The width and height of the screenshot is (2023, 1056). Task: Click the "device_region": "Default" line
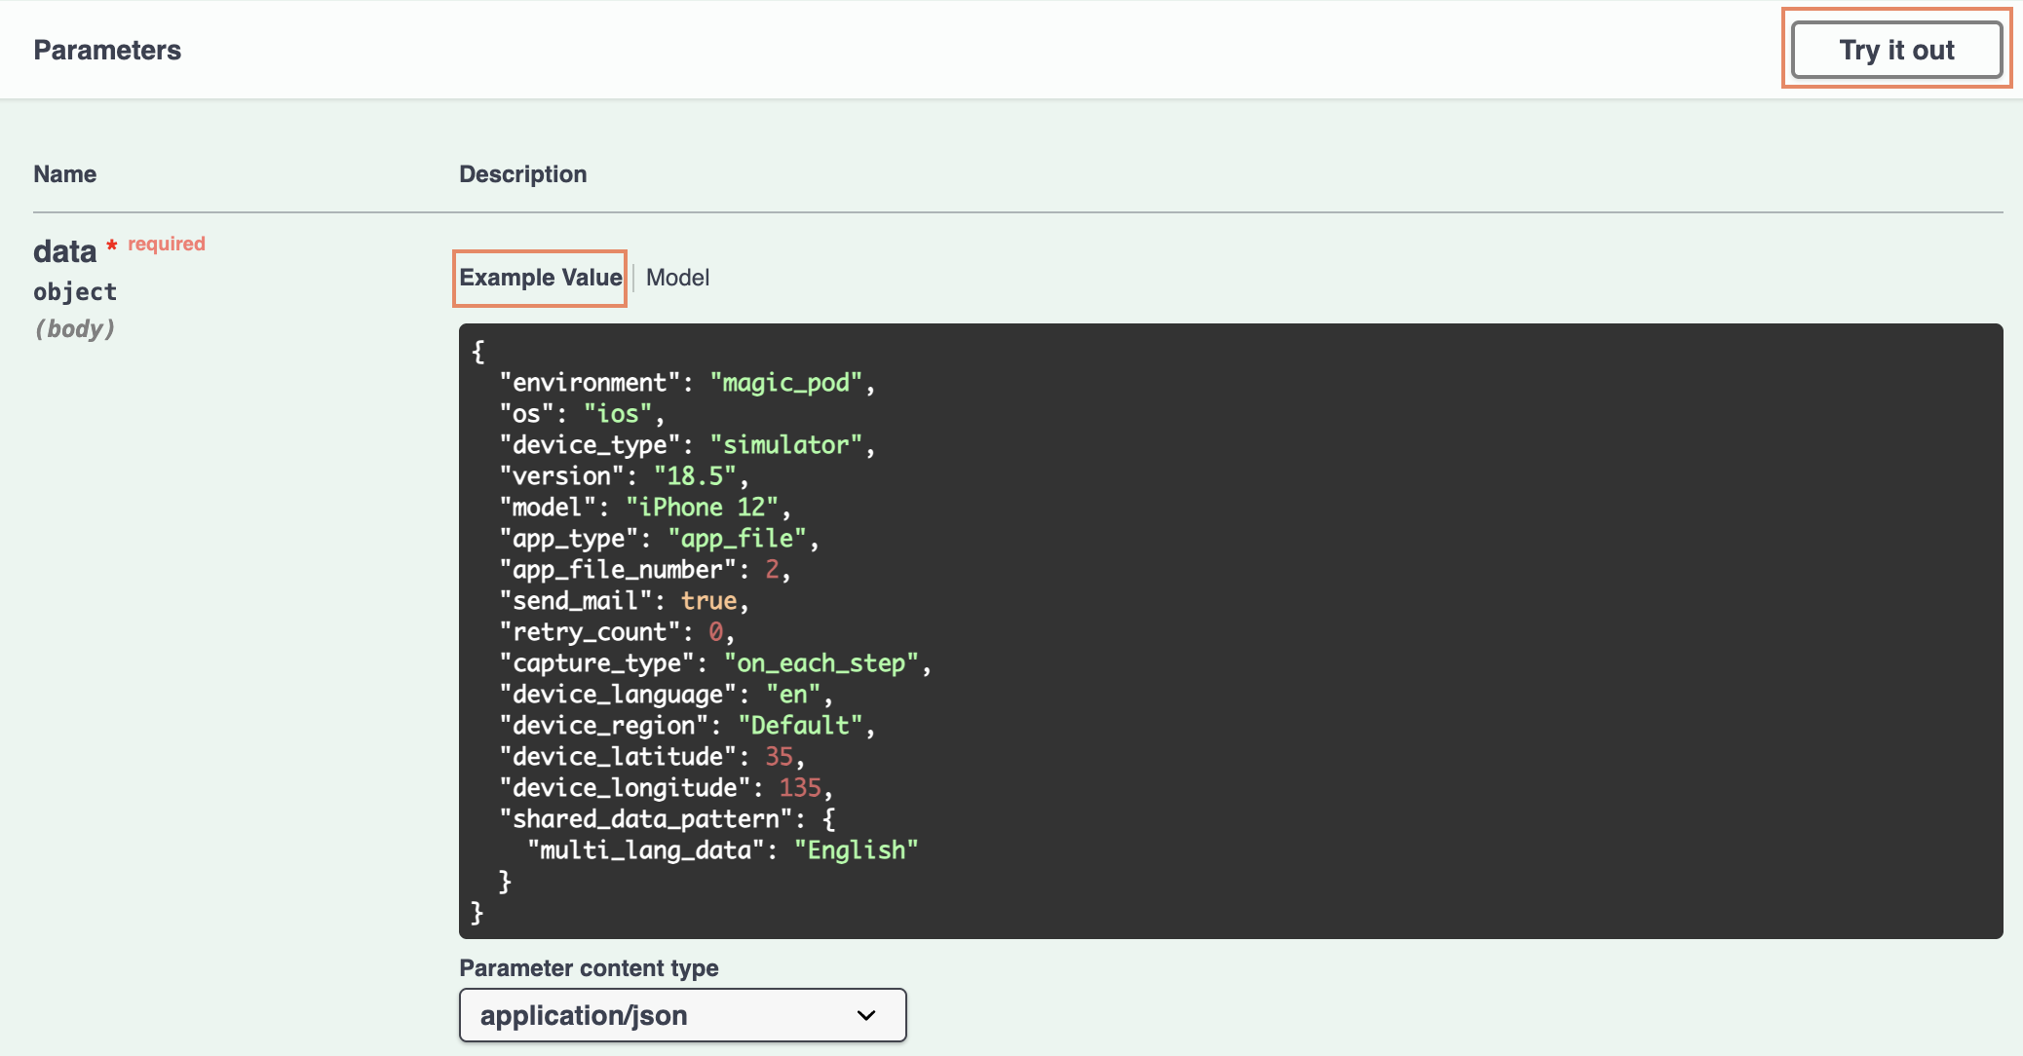[687, 726]
